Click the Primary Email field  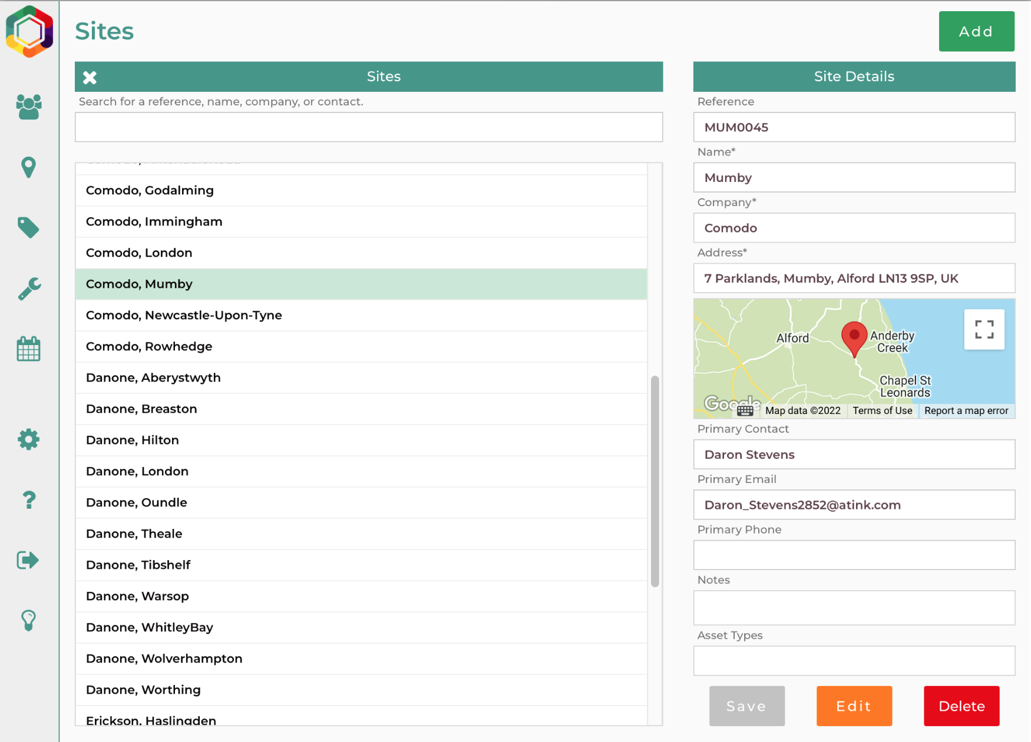tap(854, 505)
